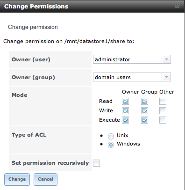Select the Windows ACL type

click(111, 145)
